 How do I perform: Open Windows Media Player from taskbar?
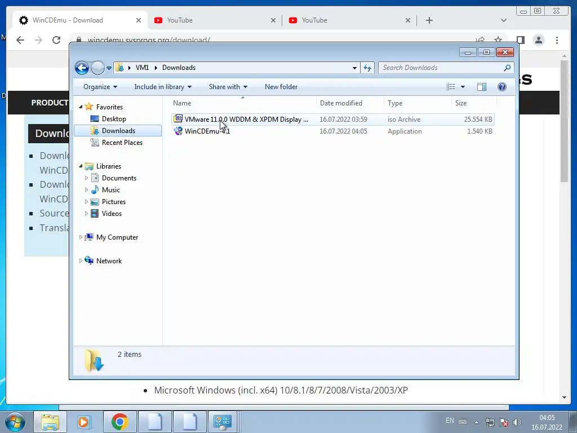pyautogui.click(x=84, y=422)
